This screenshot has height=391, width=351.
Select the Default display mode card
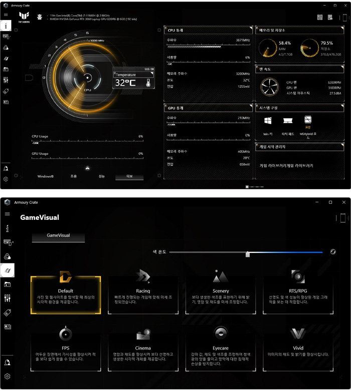point(66,295)
